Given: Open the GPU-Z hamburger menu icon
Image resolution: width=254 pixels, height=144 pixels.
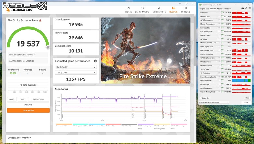Looking at the screenshot, I should (250, 8).
